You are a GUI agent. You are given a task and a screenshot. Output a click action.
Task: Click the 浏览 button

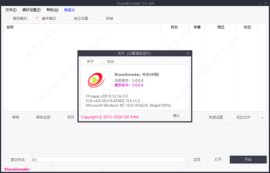click(x=197, y=160)
